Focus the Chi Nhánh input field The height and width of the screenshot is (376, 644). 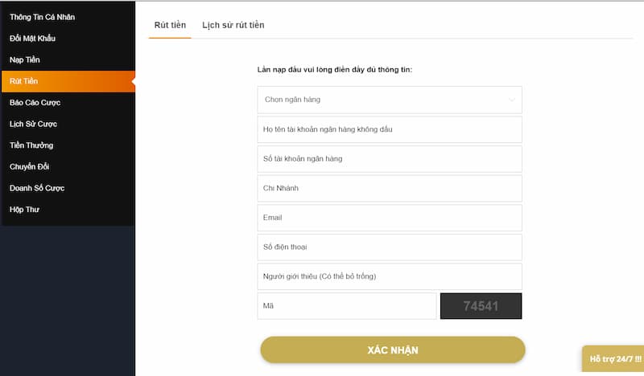coord(390,188)
